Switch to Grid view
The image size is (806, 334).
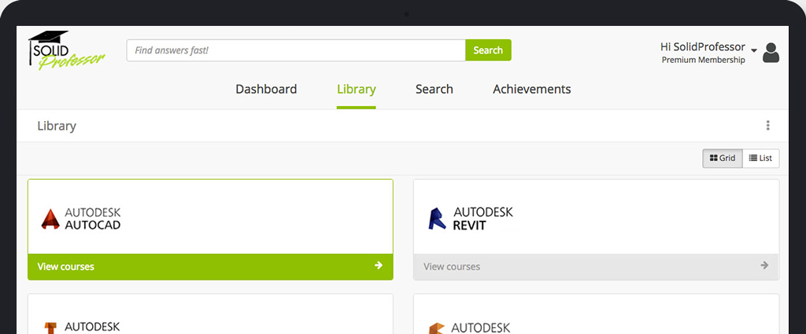coord(722,158)
